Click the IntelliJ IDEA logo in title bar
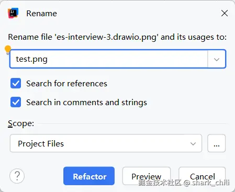235x192 pixels. pos(13,13)
